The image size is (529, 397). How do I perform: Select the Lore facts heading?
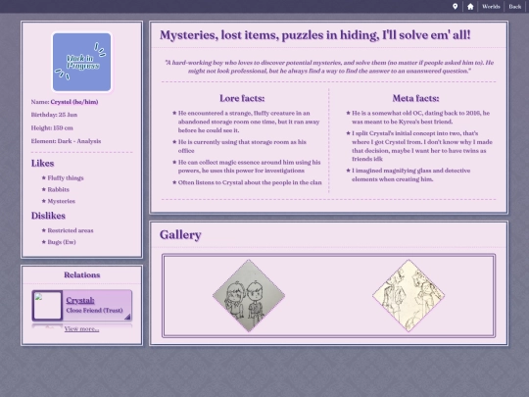click(x=242, y=98)
